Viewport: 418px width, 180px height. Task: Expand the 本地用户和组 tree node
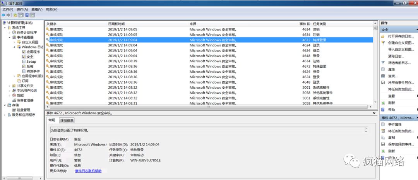(9, 91)
